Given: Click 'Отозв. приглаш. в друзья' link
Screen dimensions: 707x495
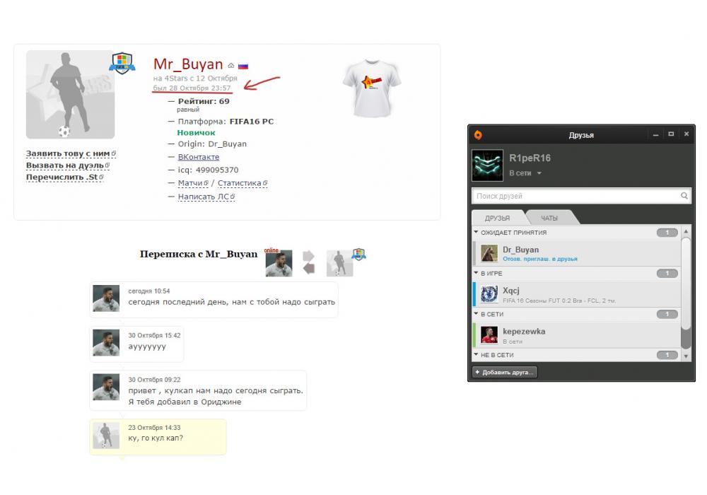Looking at the screenshot, I should 539,260.
